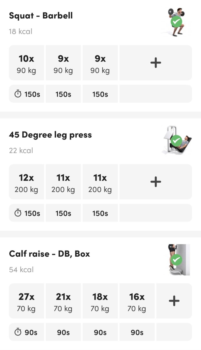201x350 pixels.
Task: Add a new set to Squat - Barbell
Action: coord(156,63)
